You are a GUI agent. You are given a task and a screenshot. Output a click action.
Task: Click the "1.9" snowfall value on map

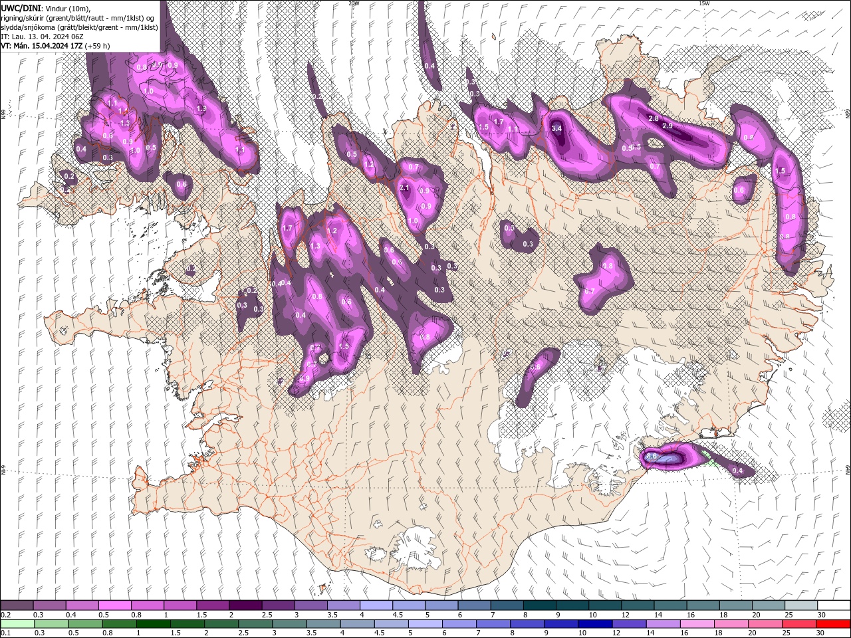[x=201, y=108]
